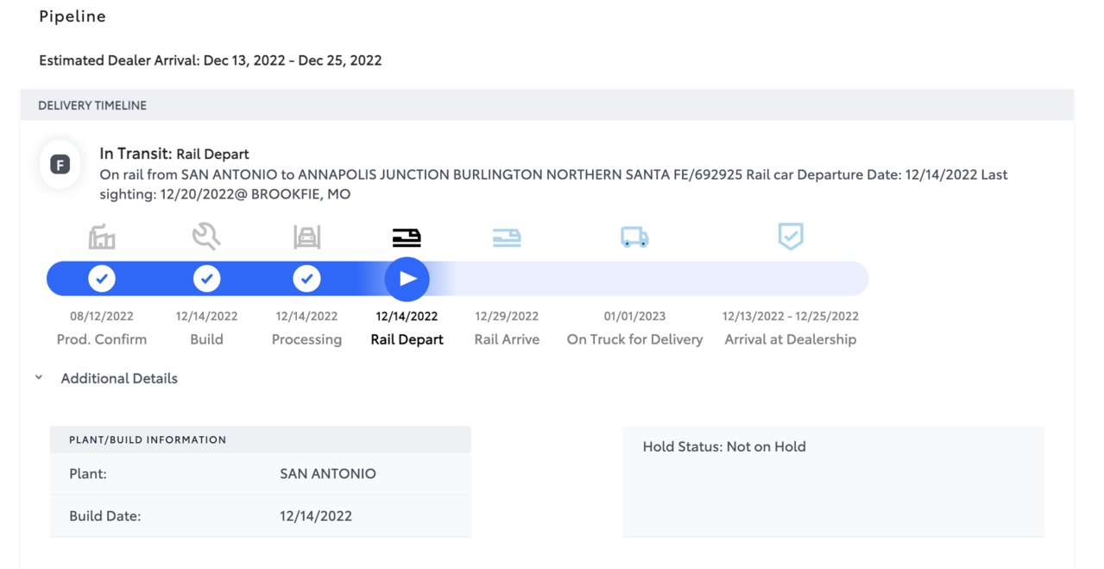Click the wrench Build stage icon
Screen dimensions: 1104x569
coord(206,235)
